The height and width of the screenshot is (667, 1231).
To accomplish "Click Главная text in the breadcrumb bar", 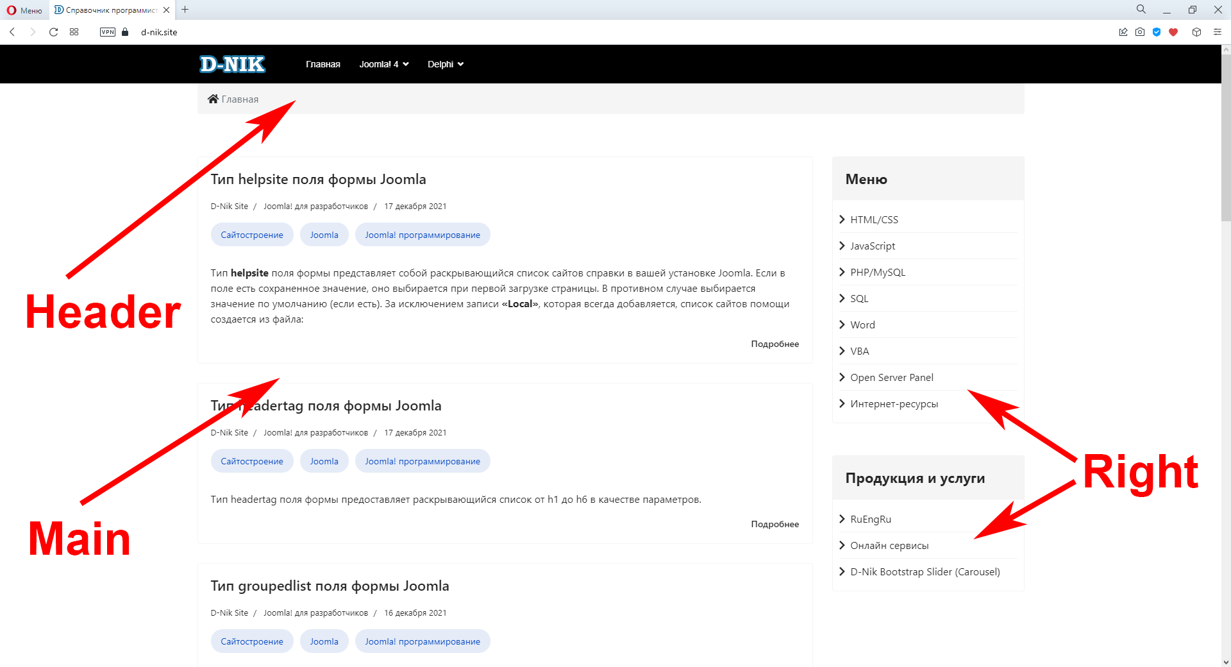I will pyautogui.click(x=240, y=99).
